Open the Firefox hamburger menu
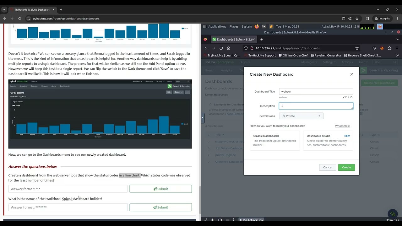402x226 pixels. coord(397,48)
